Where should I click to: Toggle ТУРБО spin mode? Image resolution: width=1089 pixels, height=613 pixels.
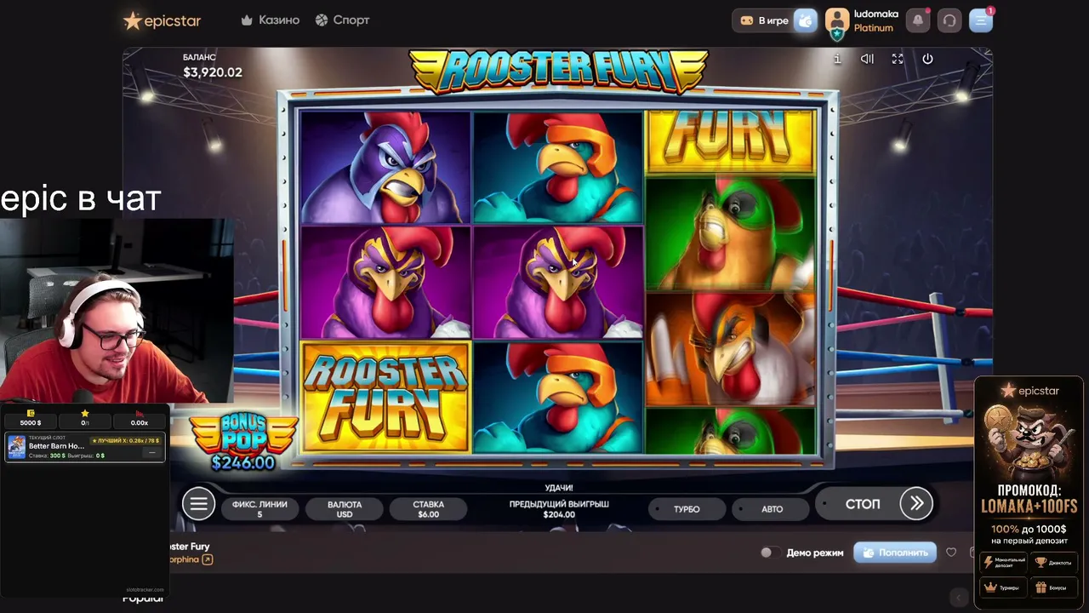(687, 509)
